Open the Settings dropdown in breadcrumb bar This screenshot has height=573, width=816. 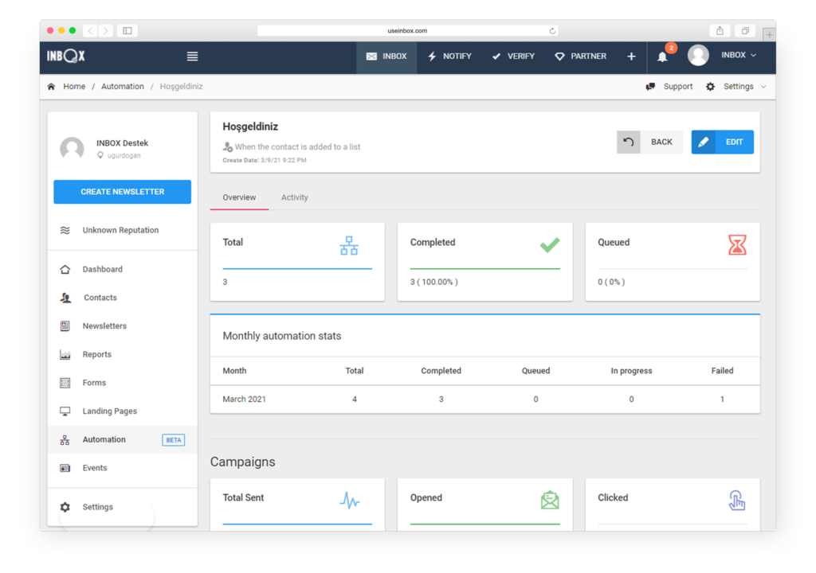tap(737, 87)
